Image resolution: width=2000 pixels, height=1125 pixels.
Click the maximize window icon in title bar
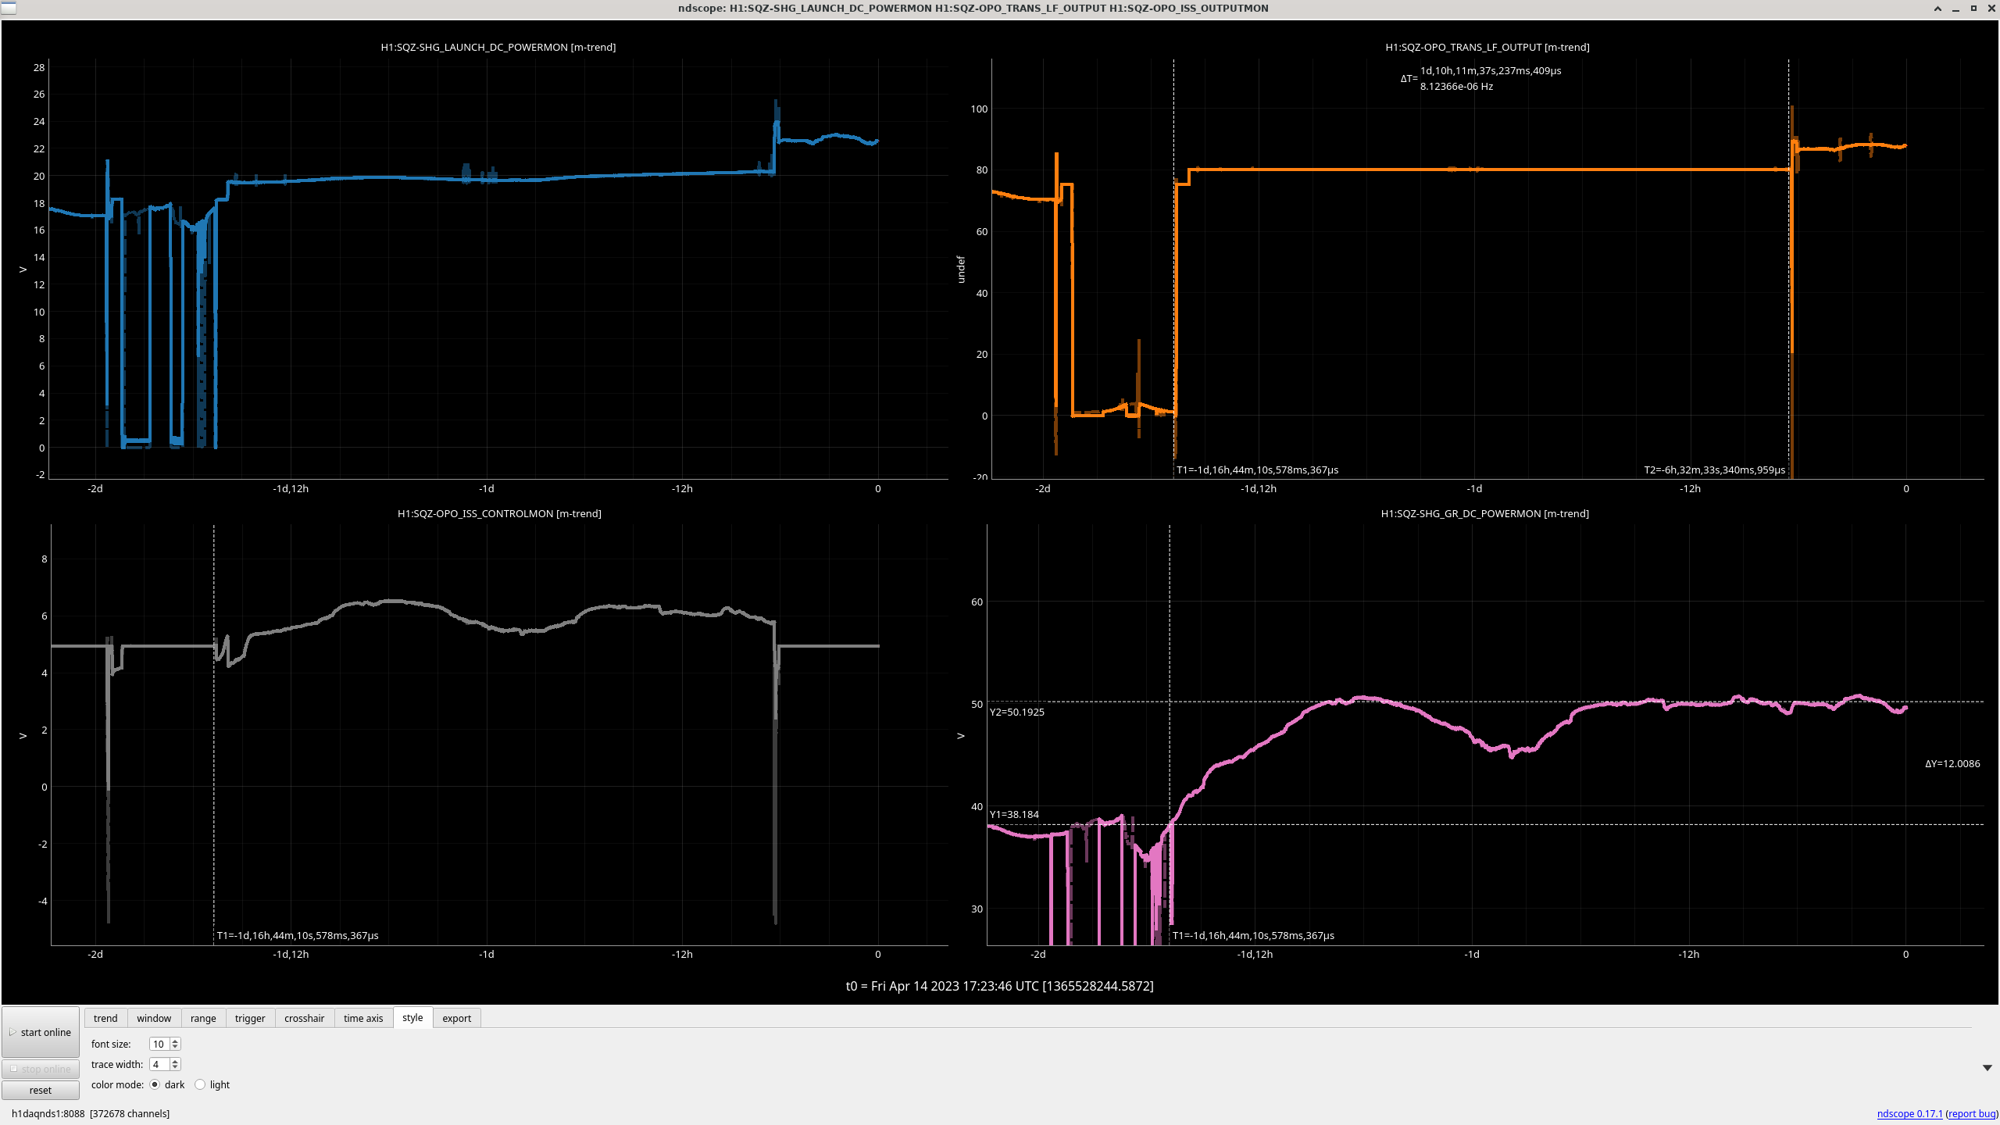point(1973,8)
